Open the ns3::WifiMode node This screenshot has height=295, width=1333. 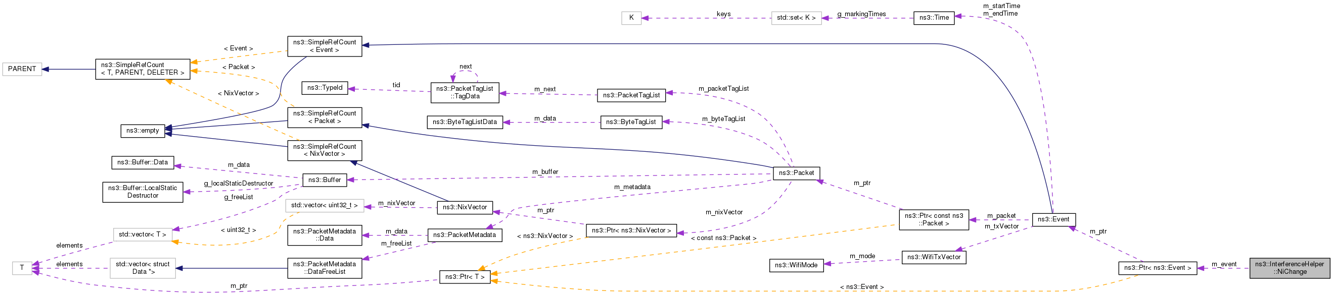(x=796, y=266)
